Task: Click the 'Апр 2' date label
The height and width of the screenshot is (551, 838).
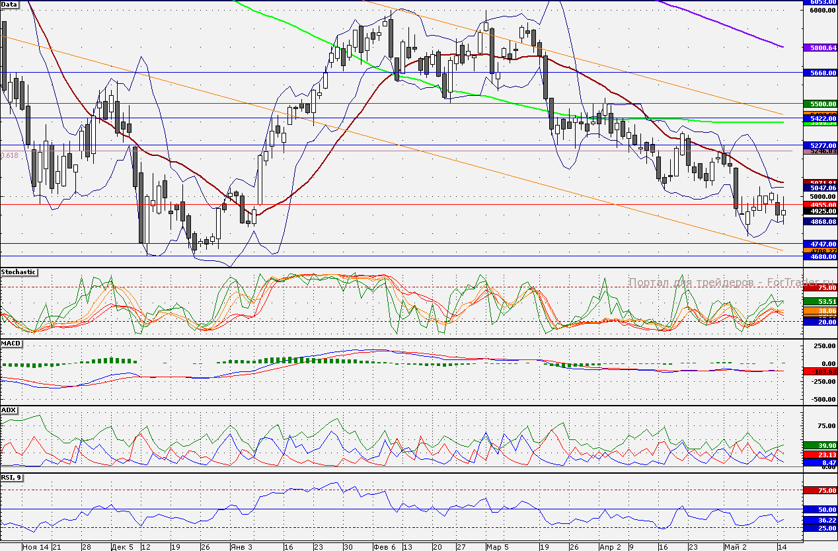Action: pyautogui.click(x=610, y=547)
